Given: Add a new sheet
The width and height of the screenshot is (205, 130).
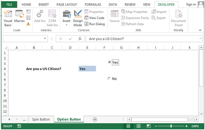Looking at the screenshot, I should [x=95, y=120].
